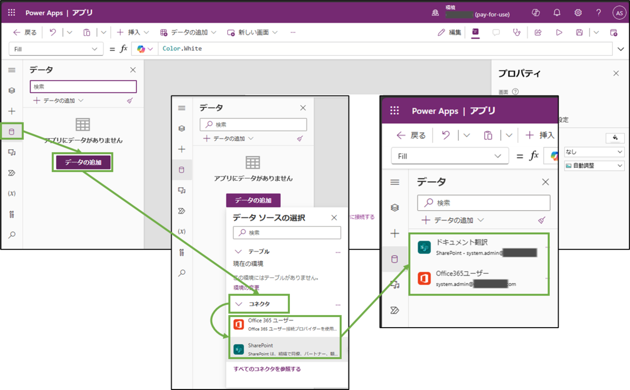Image resolution: width=630 pixels, height=390 pixels.
Task: Open the ellipsis menu beside コネクタ
Action: coord(338,304)
